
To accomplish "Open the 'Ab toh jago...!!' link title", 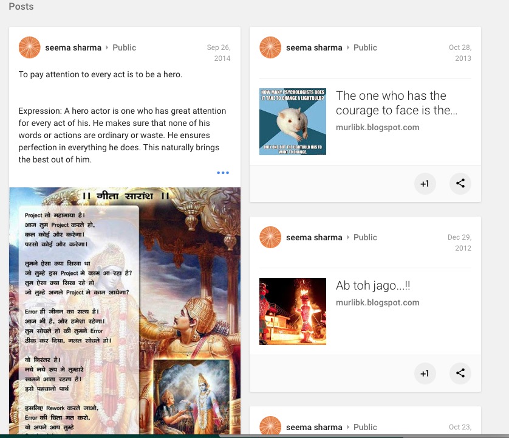I will (x=374, y=285).
